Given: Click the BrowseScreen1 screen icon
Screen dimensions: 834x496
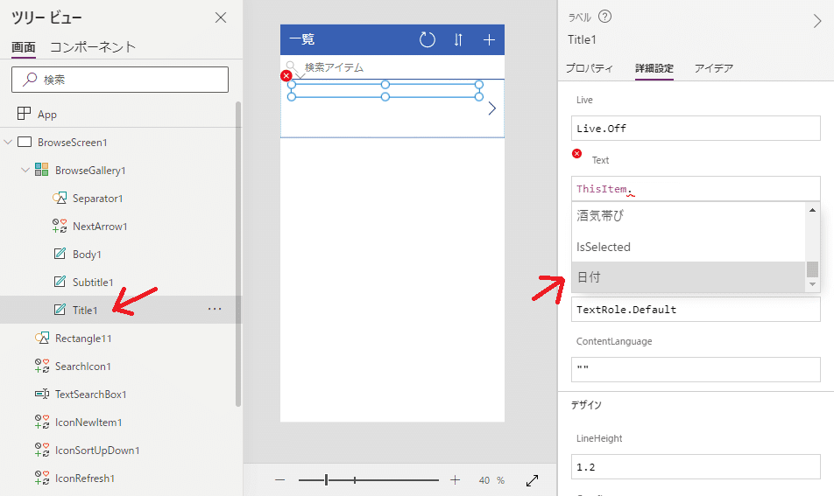Looking at the screenshot, I should point(25,143).
